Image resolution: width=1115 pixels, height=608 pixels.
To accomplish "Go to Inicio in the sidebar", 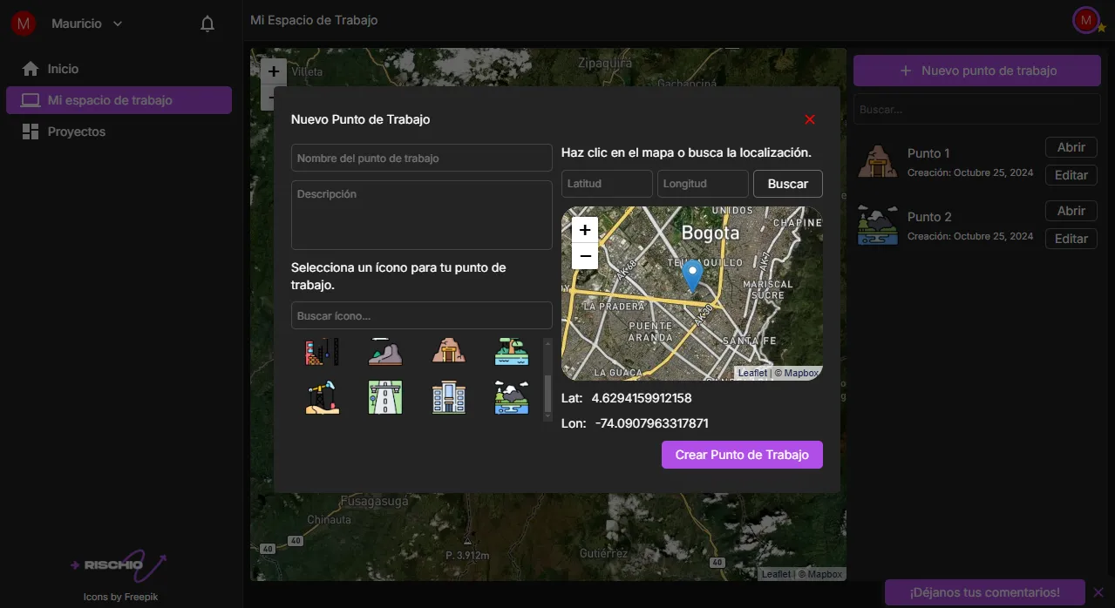I will click(63, 69).
